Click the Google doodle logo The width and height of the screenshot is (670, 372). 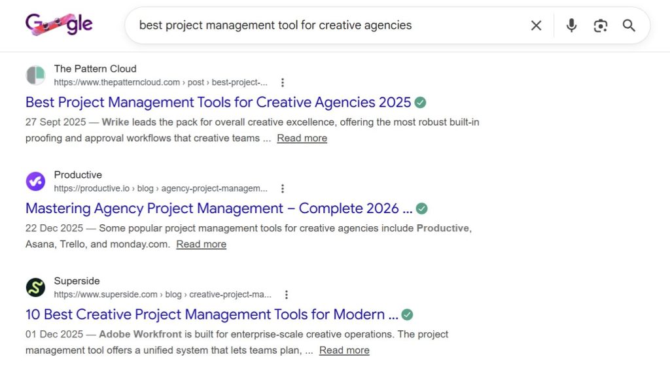tap(59, 24)
